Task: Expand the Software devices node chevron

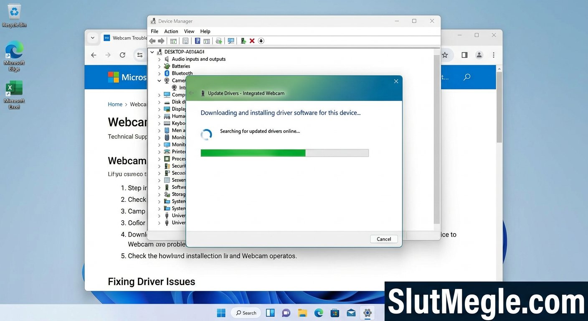Action: point(159,187)
